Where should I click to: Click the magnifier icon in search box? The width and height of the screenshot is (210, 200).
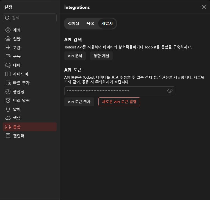[x=7, y=18]
